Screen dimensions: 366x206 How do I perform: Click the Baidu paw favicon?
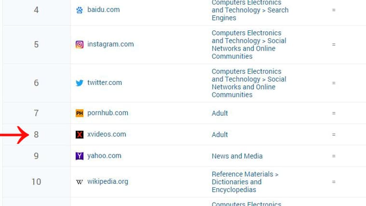[80, 10]
